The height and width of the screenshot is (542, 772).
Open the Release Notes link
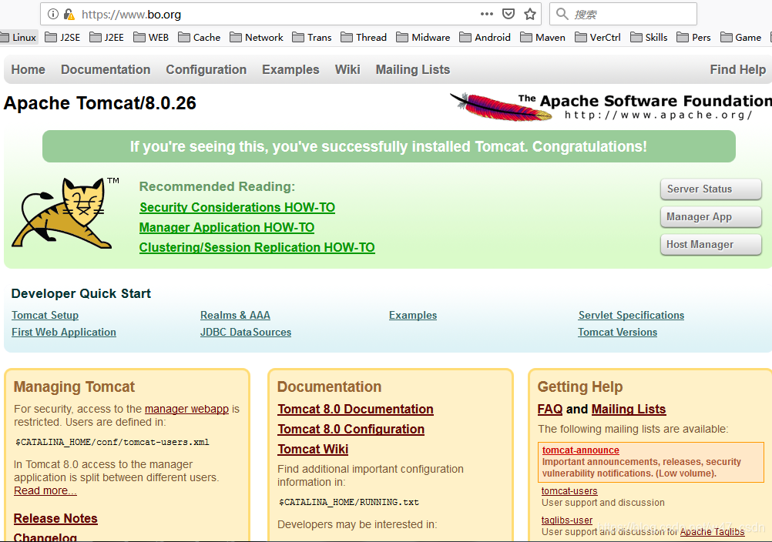pyautogui.click(x=55, y=518)
